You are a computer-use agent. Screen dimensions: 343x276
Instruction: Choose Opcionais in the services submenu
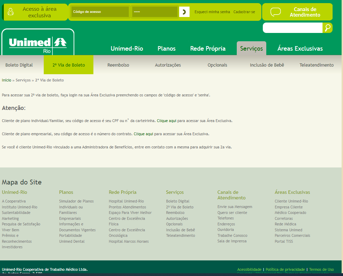coord(217,65)
